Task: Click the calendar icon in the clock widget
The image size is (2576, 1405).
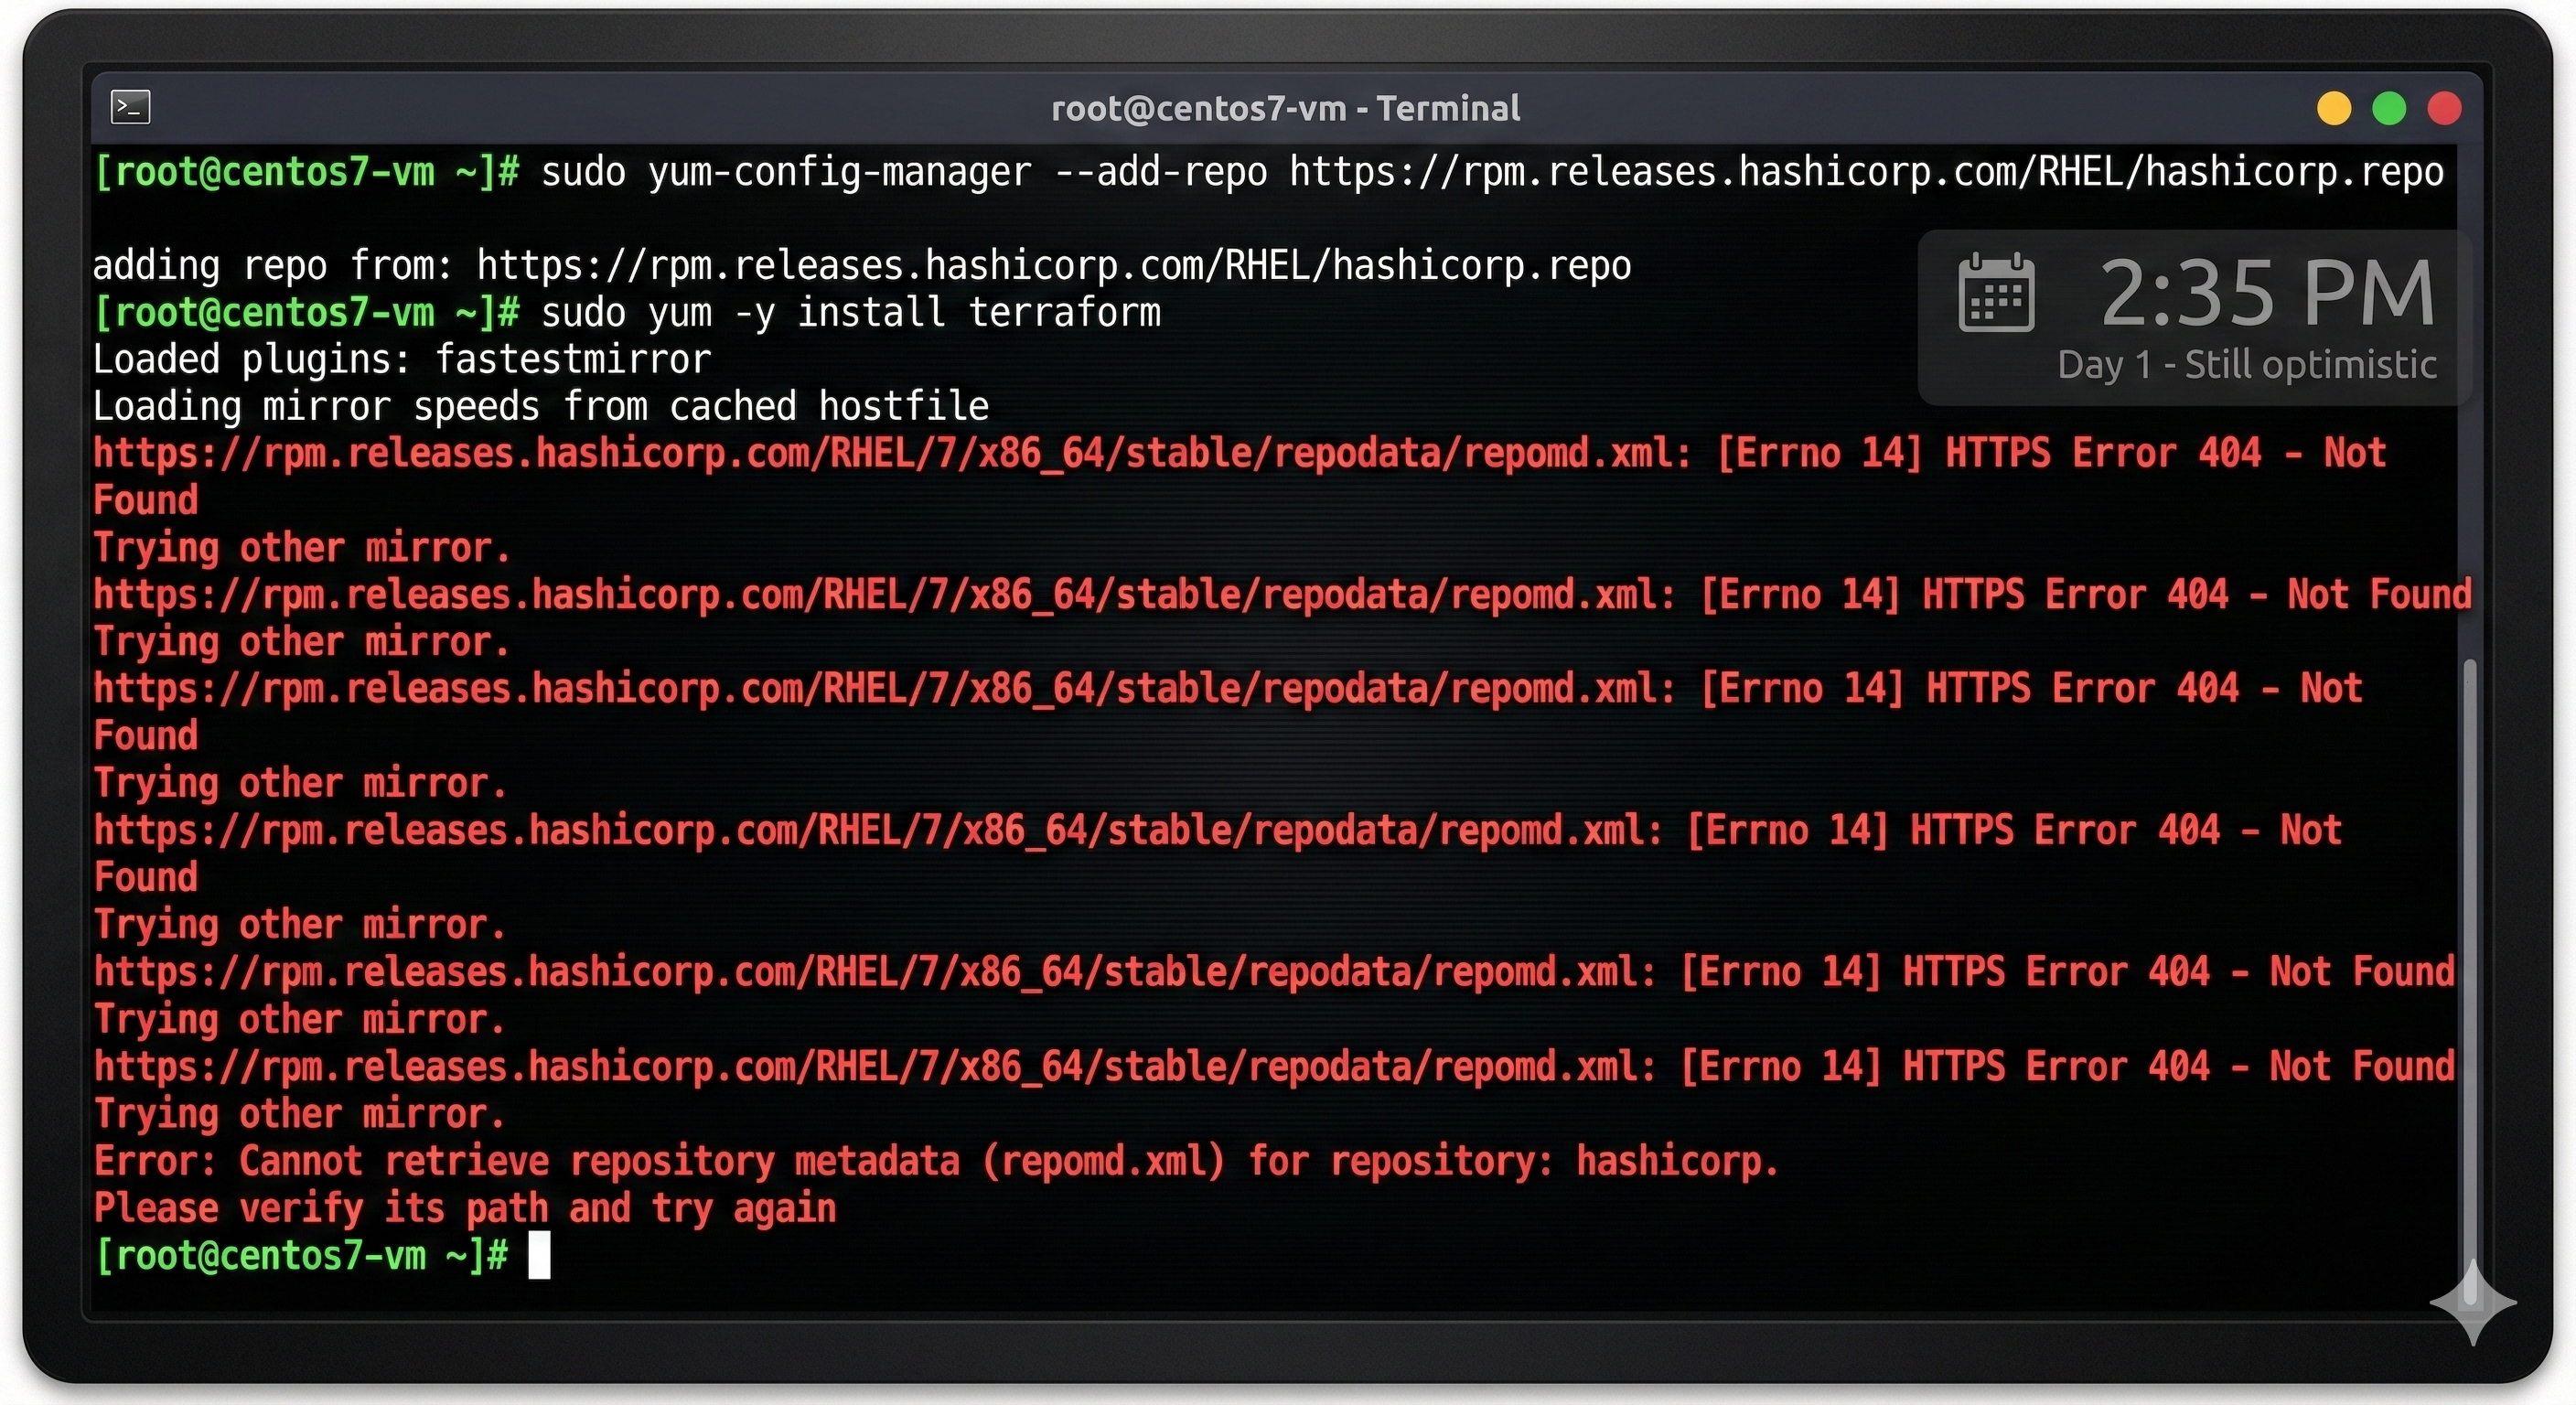Action: [x=1995, y=292]
